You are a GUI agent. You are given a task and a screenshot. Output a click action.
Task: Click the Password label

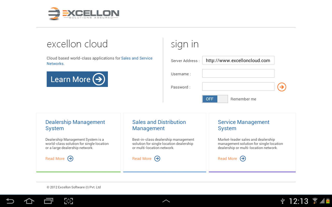[181, 87]
